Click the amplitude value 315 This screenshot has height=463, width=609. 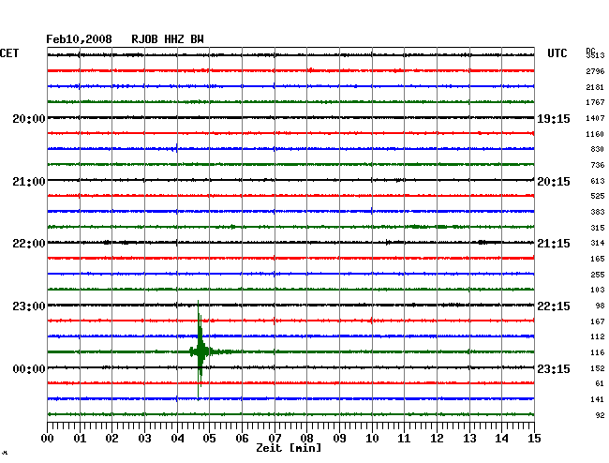(598, 228)
